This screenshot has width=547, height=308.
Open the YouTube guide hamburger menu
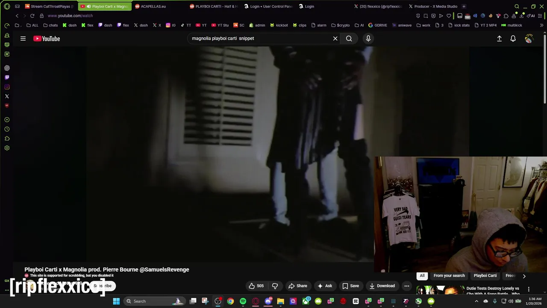23,38
